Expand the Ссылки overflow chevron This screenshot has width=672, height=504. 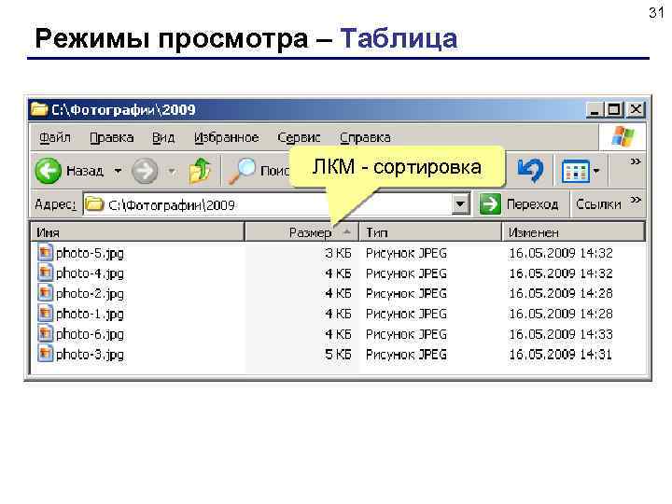point(636,200)
